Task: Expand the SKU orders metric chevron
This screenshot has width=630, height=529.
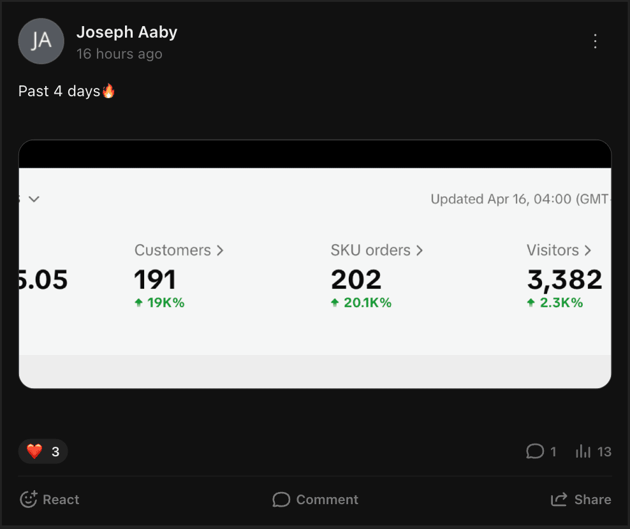Action: [420, 250]
